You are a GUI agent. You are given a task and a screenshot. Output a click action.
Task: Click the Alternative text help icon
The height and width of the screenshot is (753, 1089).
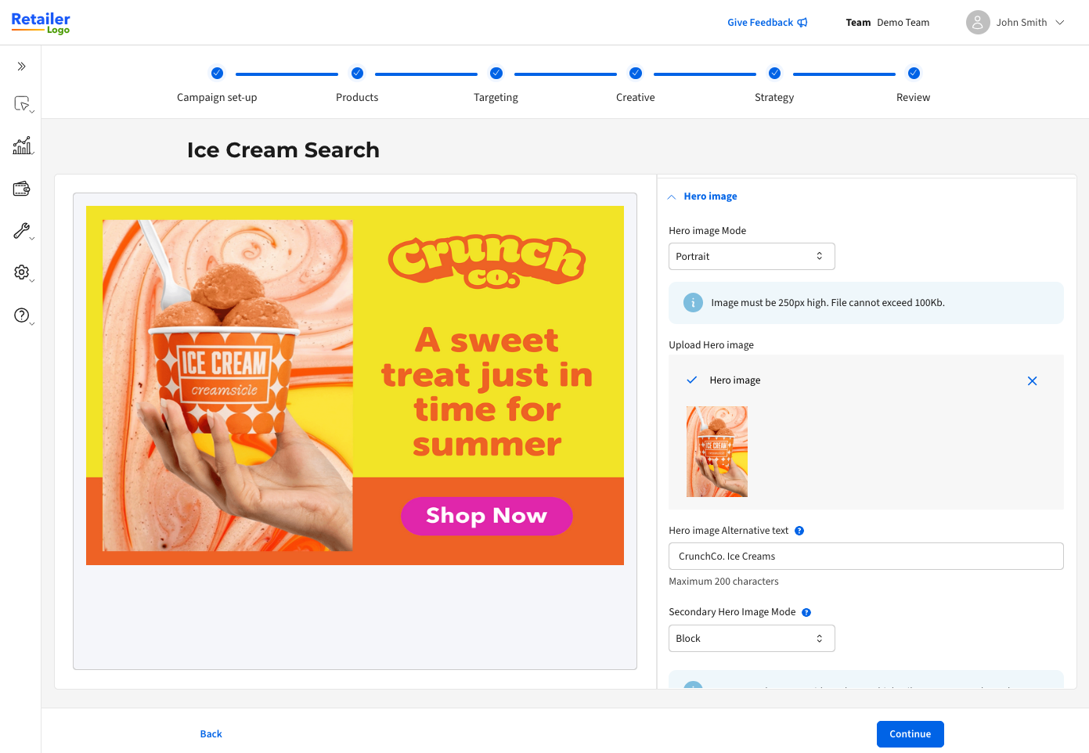(799, 531)
